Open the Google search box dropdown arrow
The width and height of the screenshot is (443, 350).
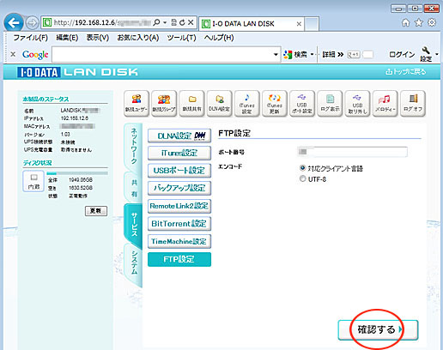[276, 54]
